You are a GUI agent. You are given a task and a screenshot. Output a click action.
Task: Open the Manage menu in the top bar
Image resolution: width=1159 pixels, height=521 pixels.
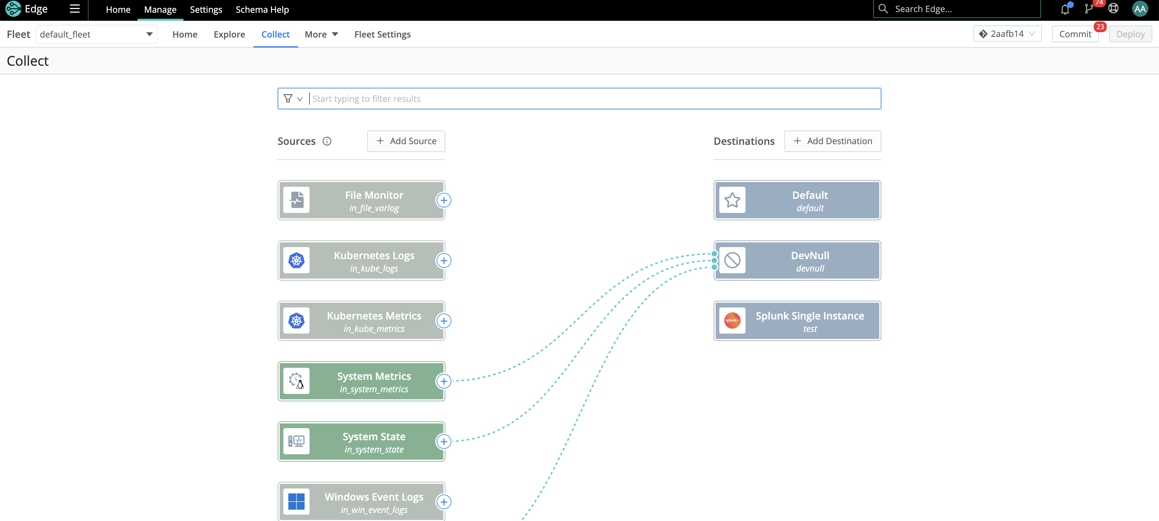160,9
